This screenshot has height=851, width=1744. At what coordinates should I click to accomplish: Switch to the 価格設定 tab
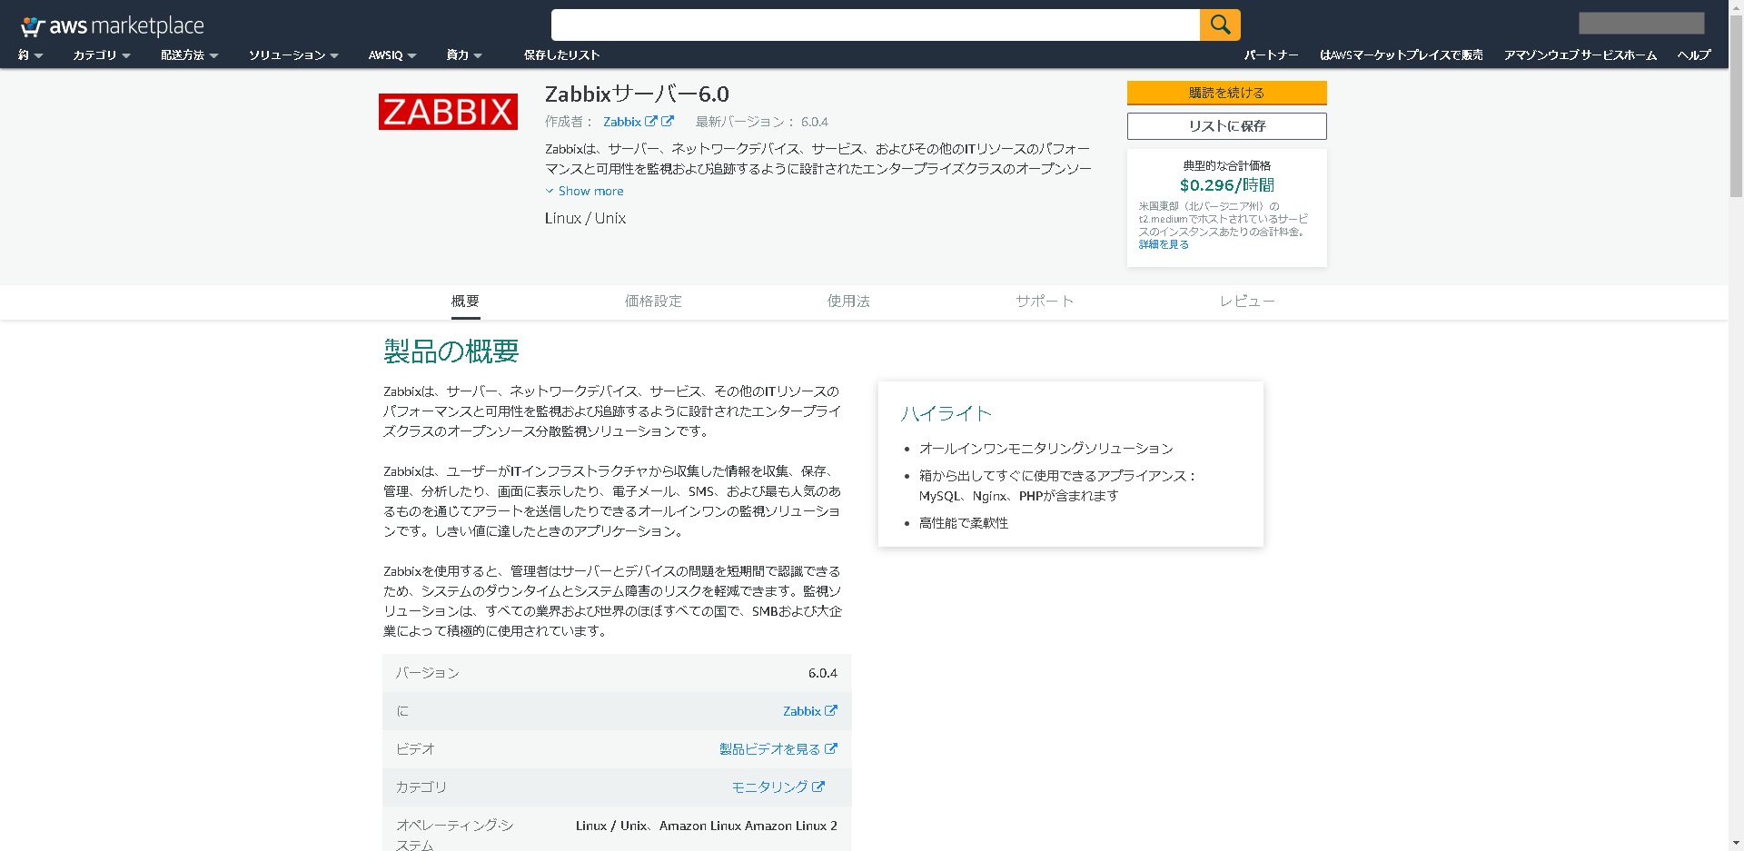[653, 302]
